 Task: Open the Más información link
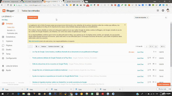pyautogui.click(x=34, y=41)
